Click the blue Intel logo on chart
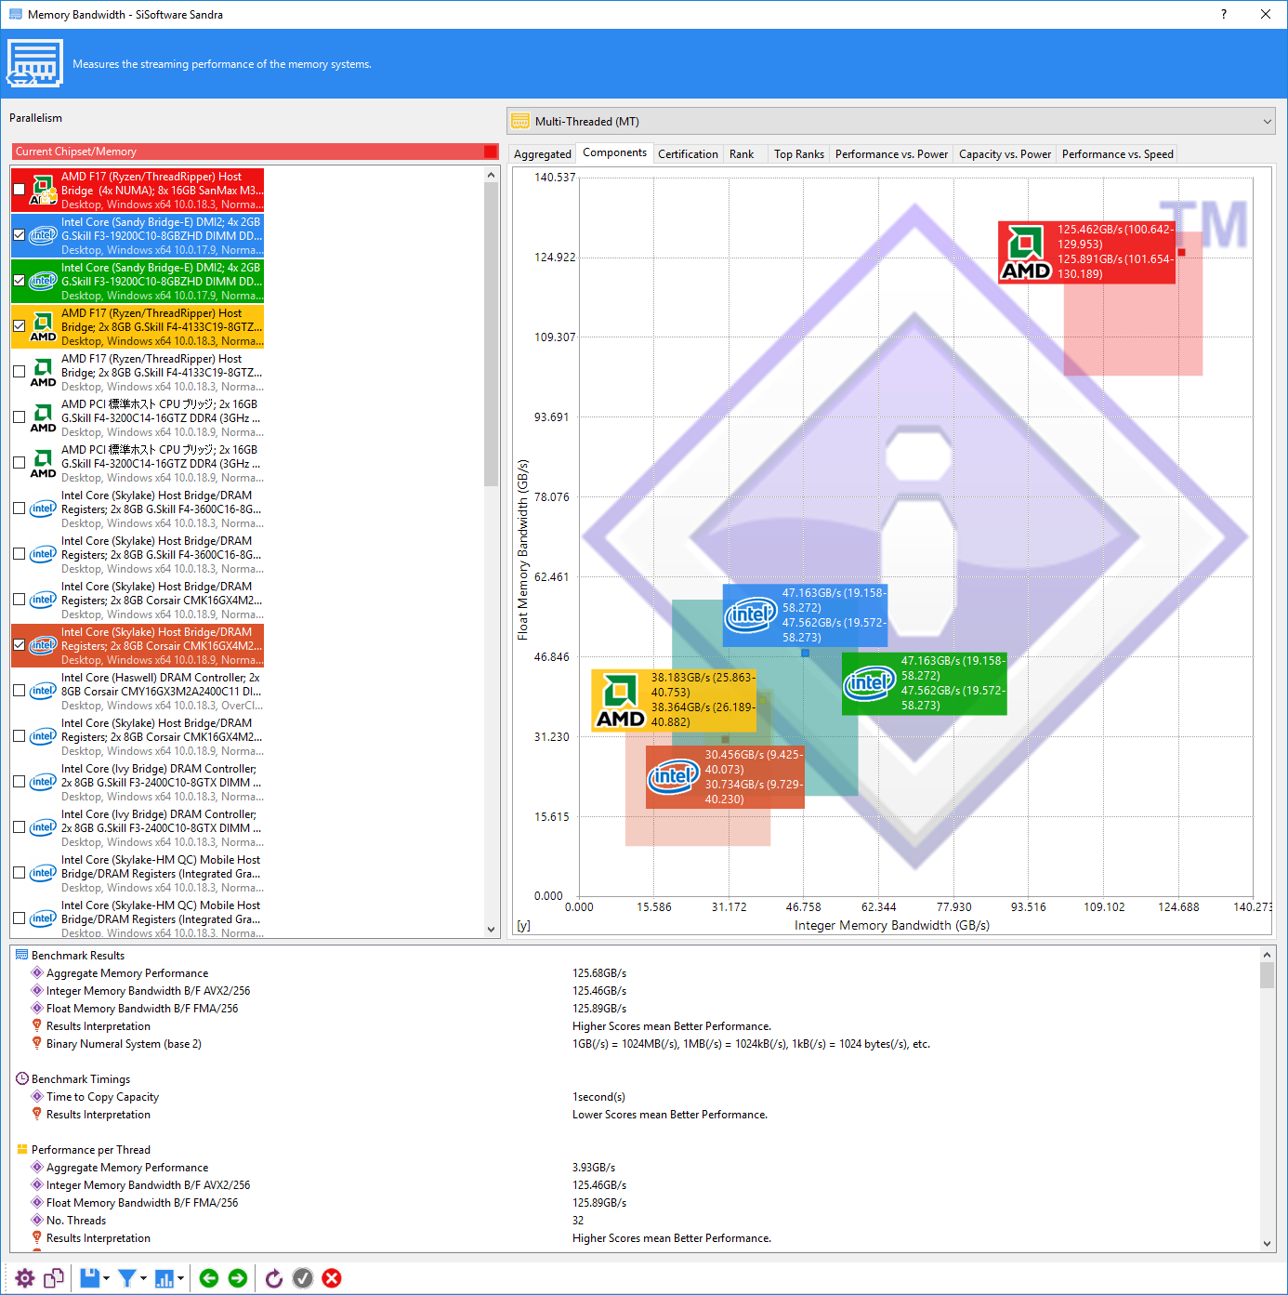 (751, 614)
